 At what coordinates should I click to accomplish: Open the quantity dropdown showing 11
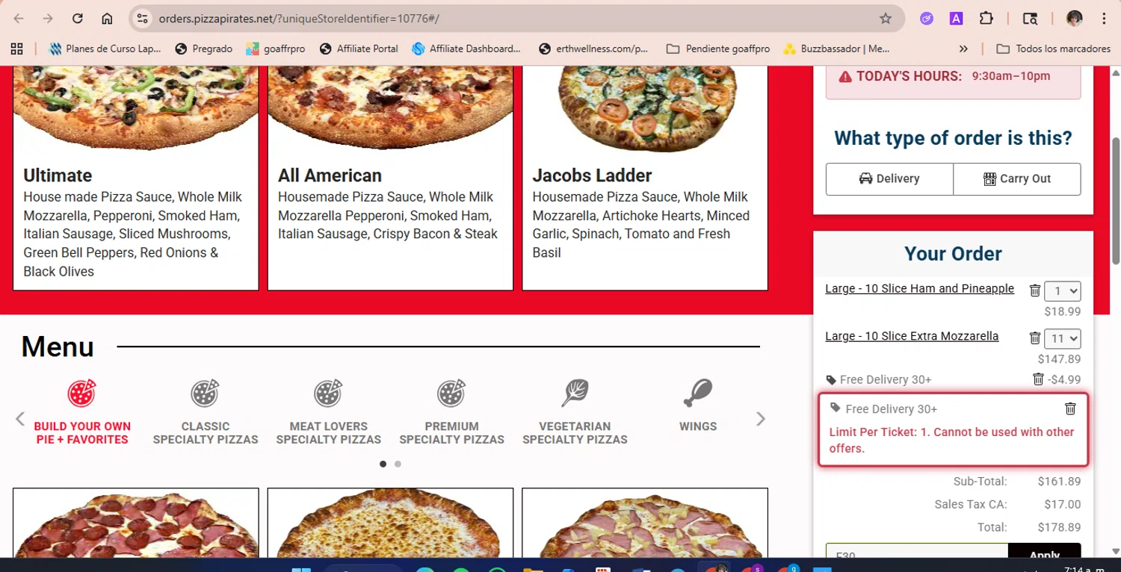tap(1062, 339)
